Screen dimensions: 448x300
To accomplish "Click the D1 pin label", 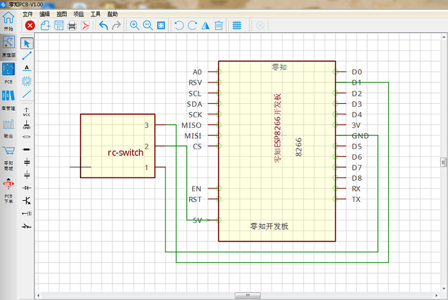I will coord(356,83).
